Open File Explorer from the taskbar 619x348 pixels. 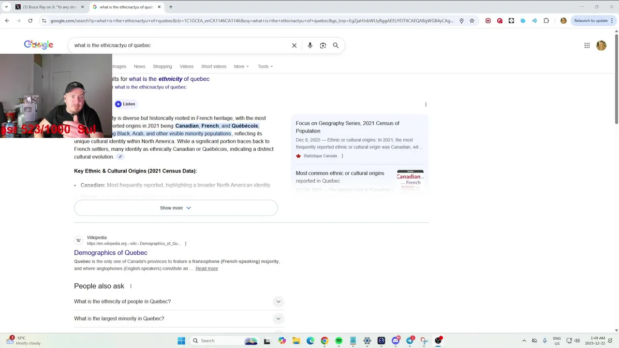pos(296,341)
